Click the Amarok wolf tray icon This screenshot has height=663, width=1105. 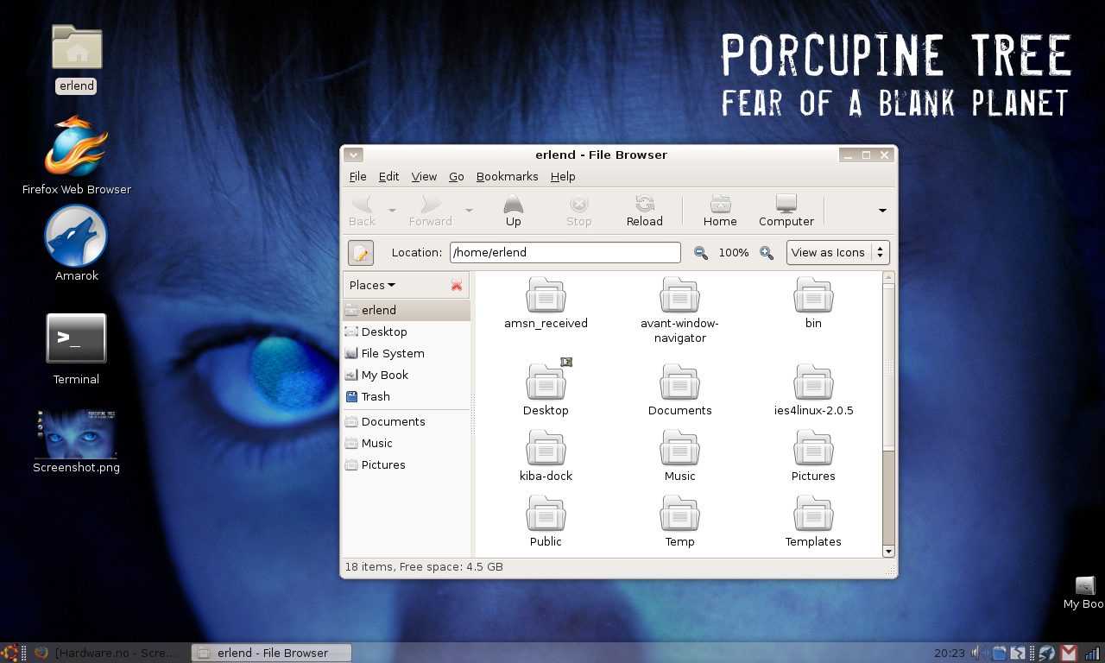(x=1046, y=654)
